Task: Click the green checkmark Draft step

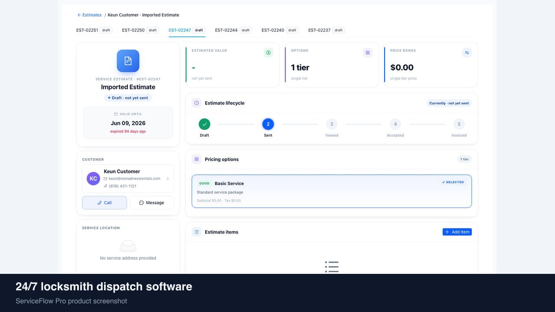Action: [x=204, y=124]
